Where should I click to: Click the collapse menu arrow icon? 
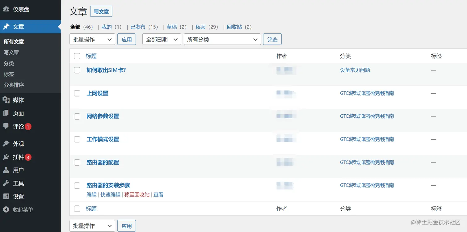pos(6,209)
